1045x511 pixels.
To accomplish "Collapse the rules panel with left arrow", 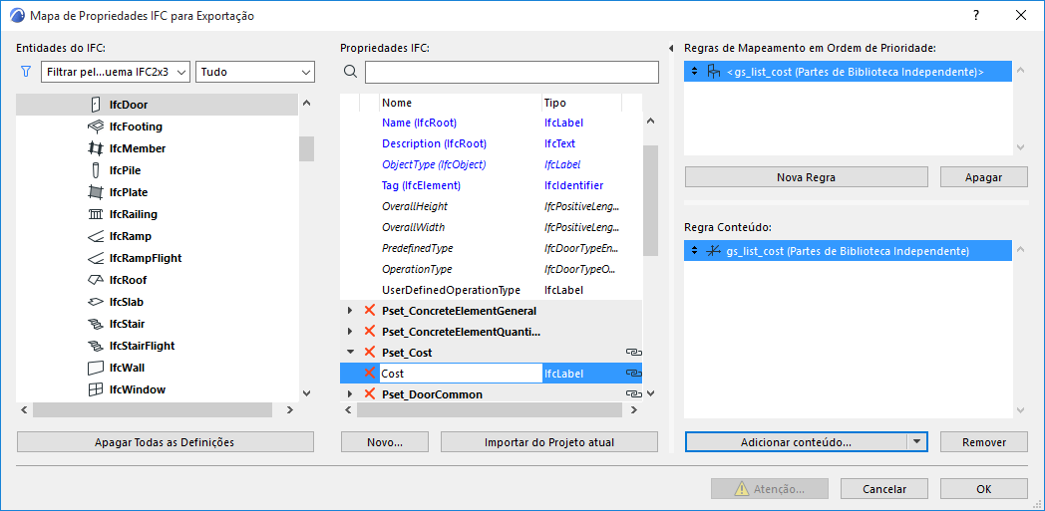I will coord(671,48).
